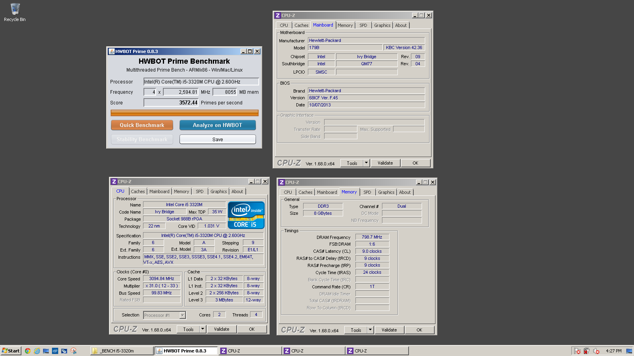Open Memory tab in the CPU-tab CPU-Z window
Image resolution: width=634 pixels, height=356 pixels.
[x=181, y=191]
